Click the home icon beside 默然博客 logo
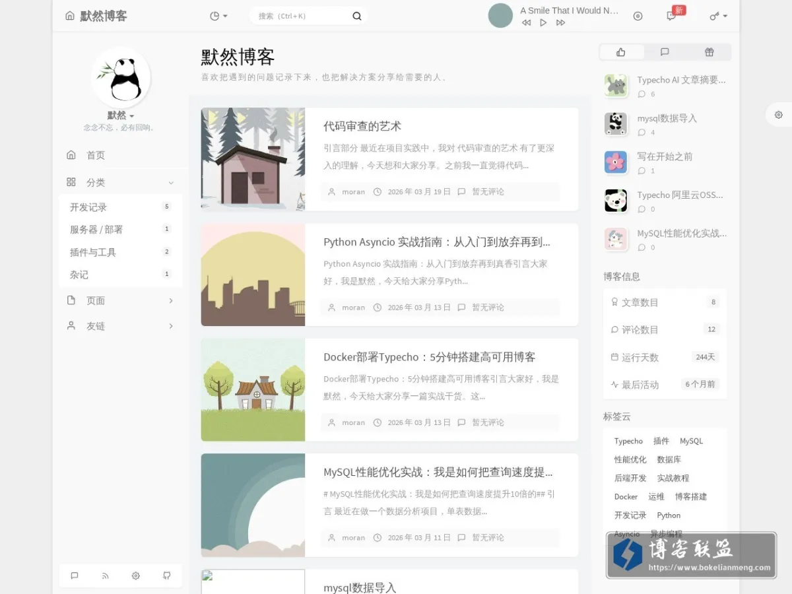Screen dimensions: 792x594 point(70,16)
